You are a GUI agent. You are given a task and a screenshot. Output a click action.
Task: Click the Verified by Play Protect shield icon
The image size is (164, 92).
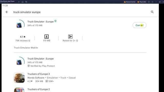[x=28, y=66]
